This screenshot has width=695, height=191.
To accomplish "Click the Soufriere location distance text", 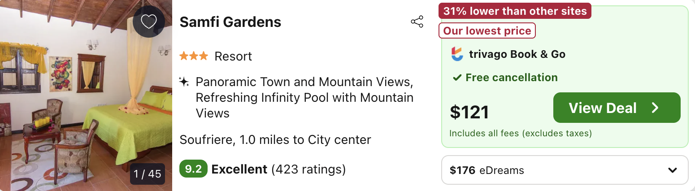I will click(275, 140).
